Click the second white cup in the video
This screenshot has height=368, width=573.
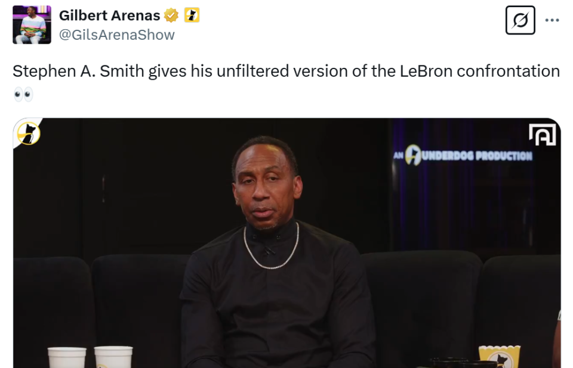point(113,357)
